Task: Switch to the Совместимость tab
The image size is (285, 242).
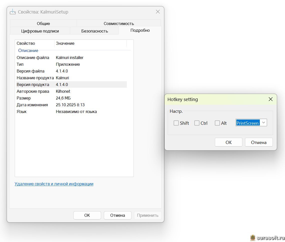Action: [119, 23]
